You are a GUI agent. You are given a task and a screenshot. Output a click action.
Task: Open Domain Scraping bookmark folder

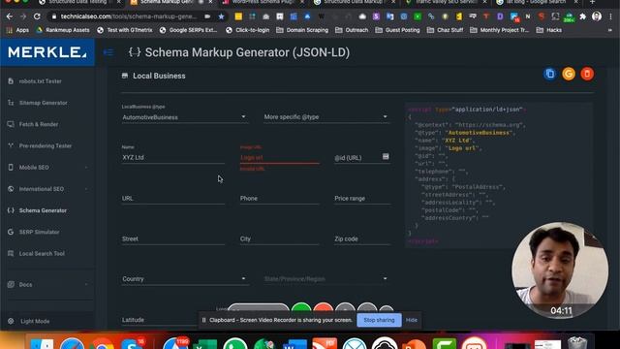coord(302,30)
